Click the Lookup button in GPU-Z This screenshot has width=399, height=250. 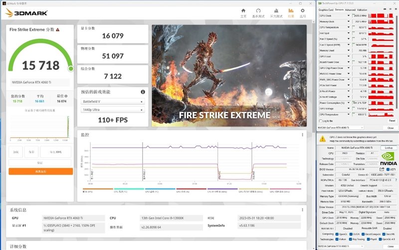[x=389, y=147]
